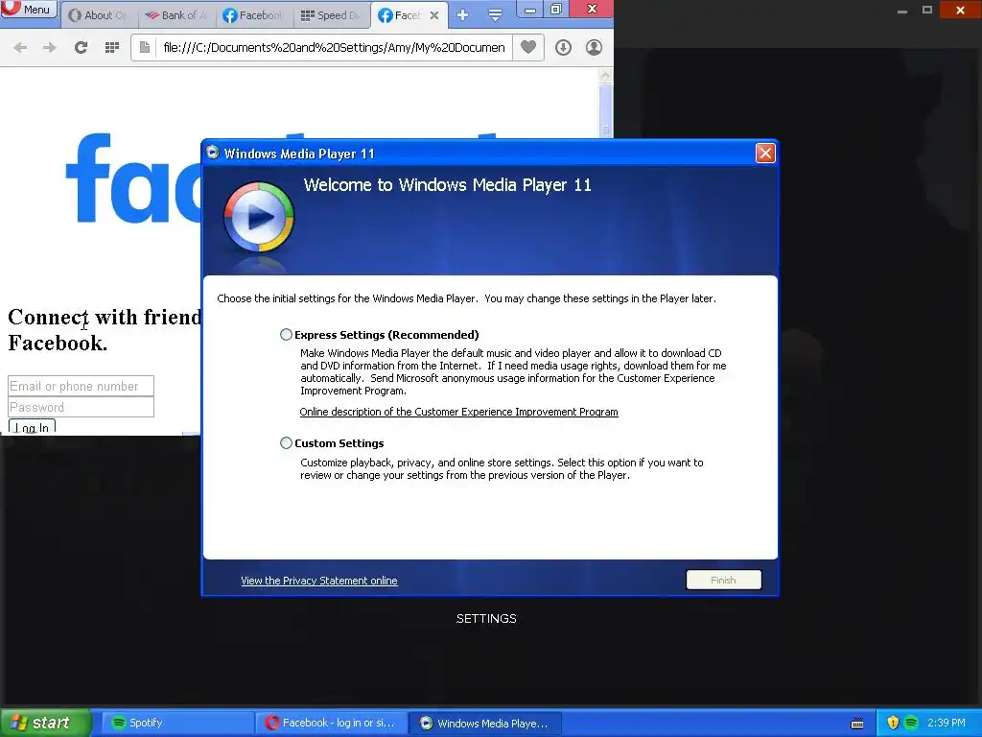The image size is (982, 737).
Task: Switch to the Speed Dial tab
Action: tap(331, 15)
